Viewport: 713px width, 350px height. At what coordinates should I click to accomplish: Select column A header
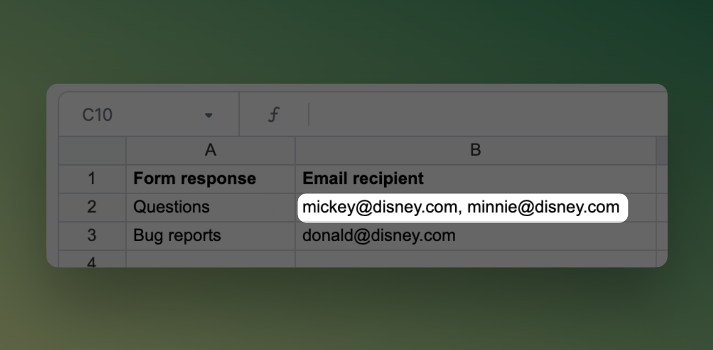210,150
